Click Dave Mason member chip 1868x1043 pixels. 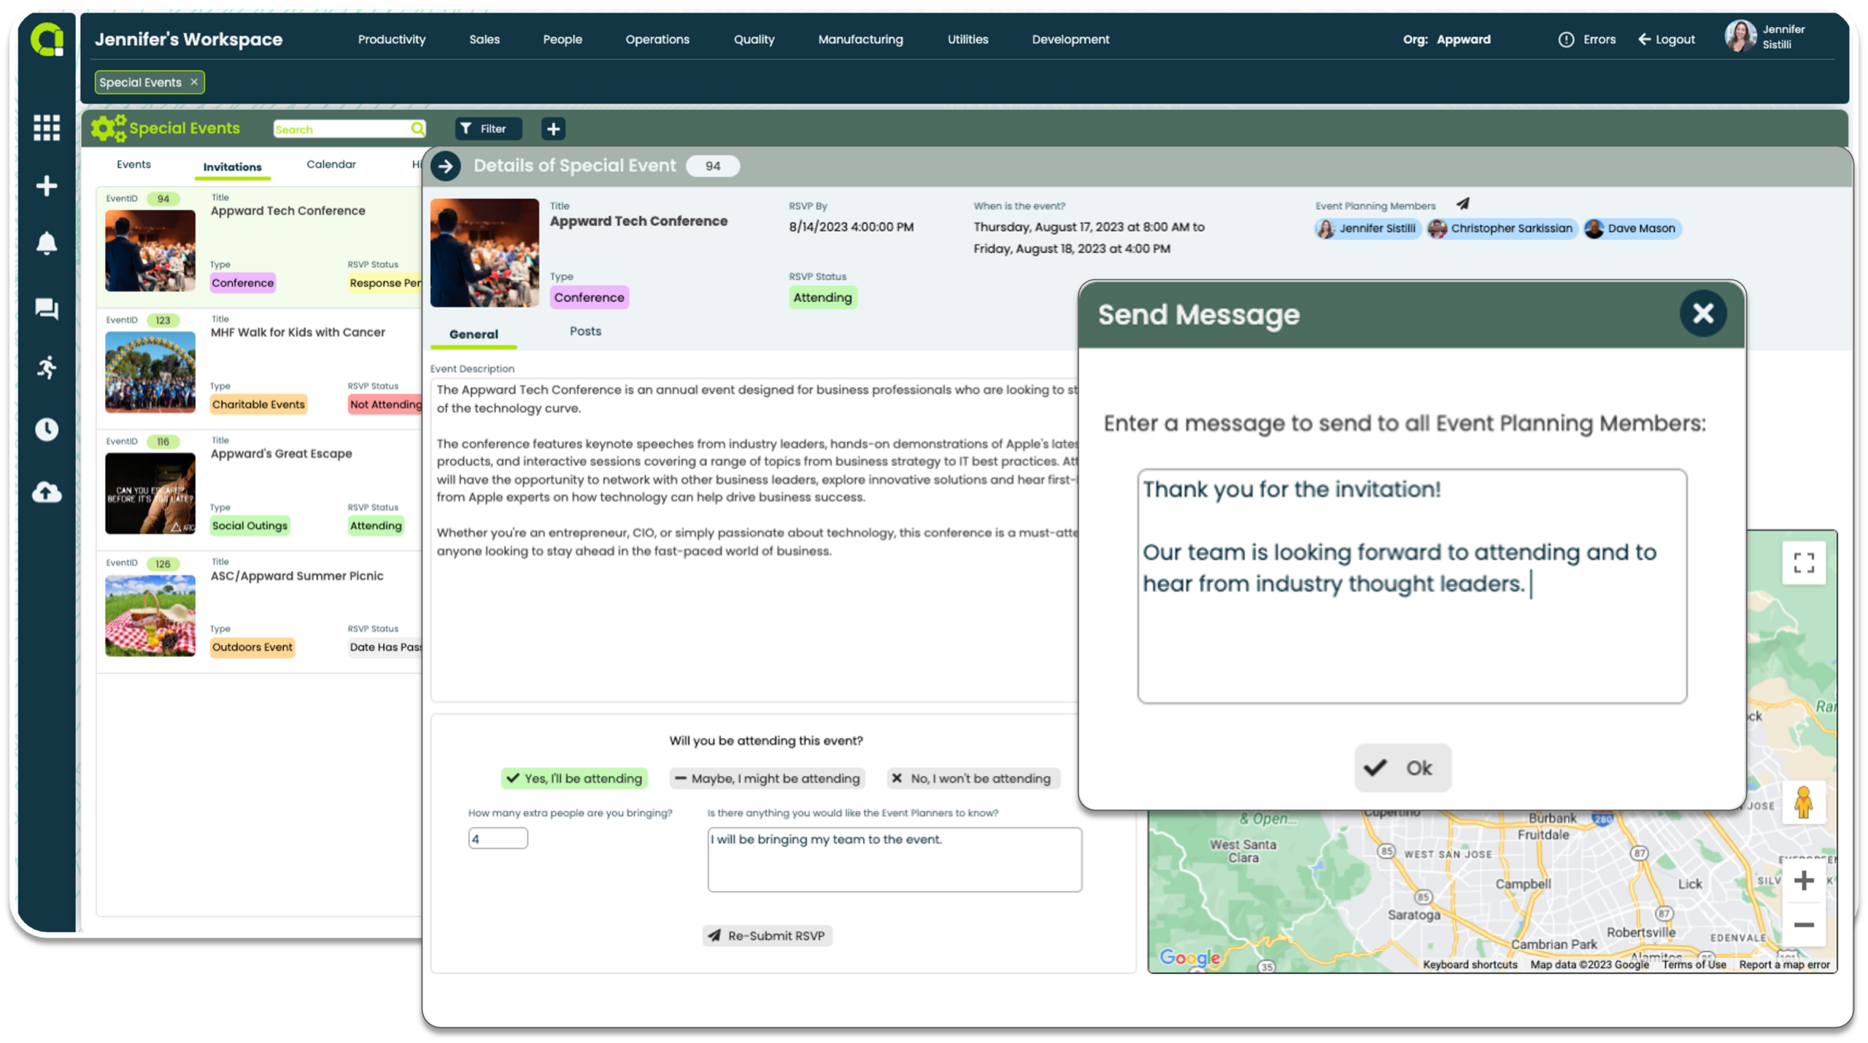[x=1632, y=228]
